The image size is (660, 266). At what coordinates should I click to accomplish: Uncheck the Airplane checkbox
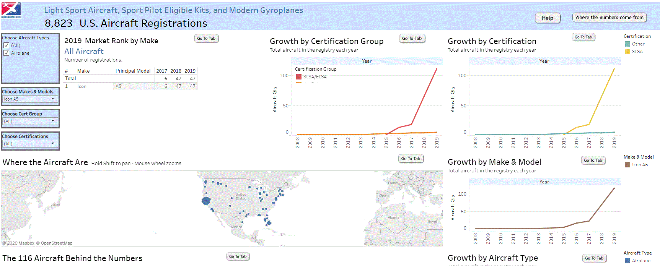coord(7,53)
